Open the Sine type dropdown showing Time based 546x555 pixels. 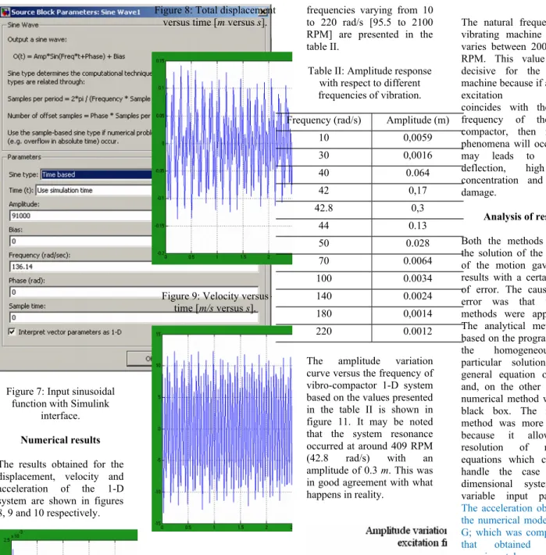(96, 174)
